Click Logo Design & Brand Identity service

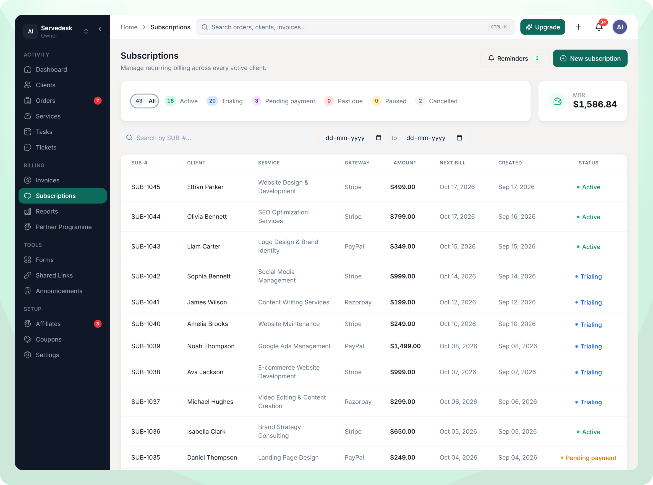(x=288, y=246)
